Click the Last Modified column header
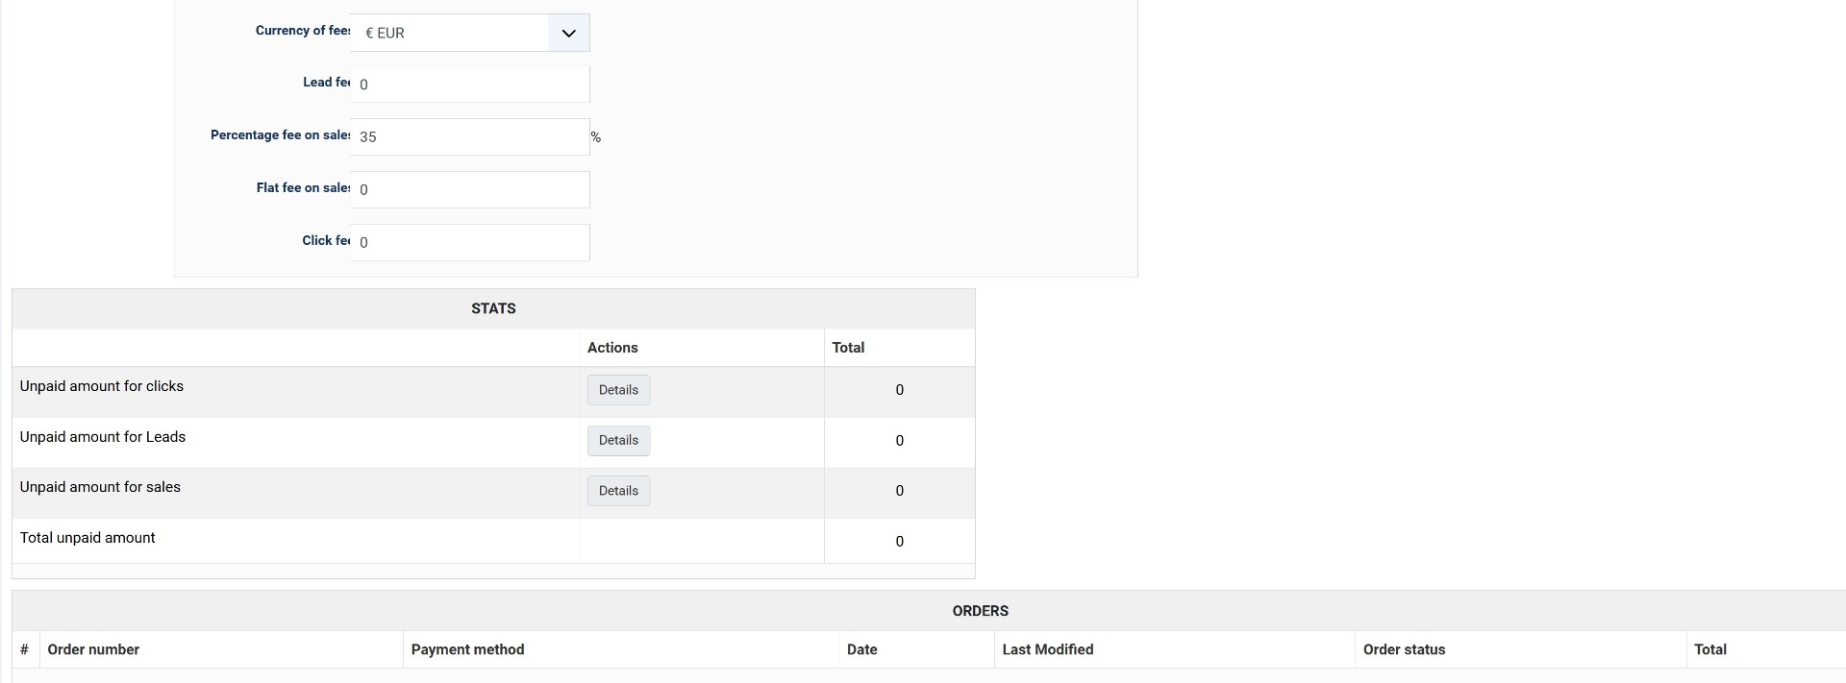Screen dimensions: 1846x683 point(1047,650)
